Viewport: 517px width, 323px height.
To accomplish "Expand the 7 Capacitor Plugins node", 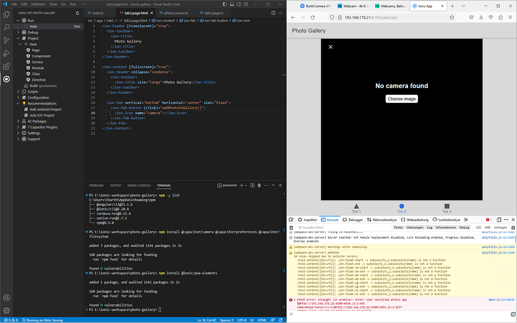I will [x=18, y=127].
